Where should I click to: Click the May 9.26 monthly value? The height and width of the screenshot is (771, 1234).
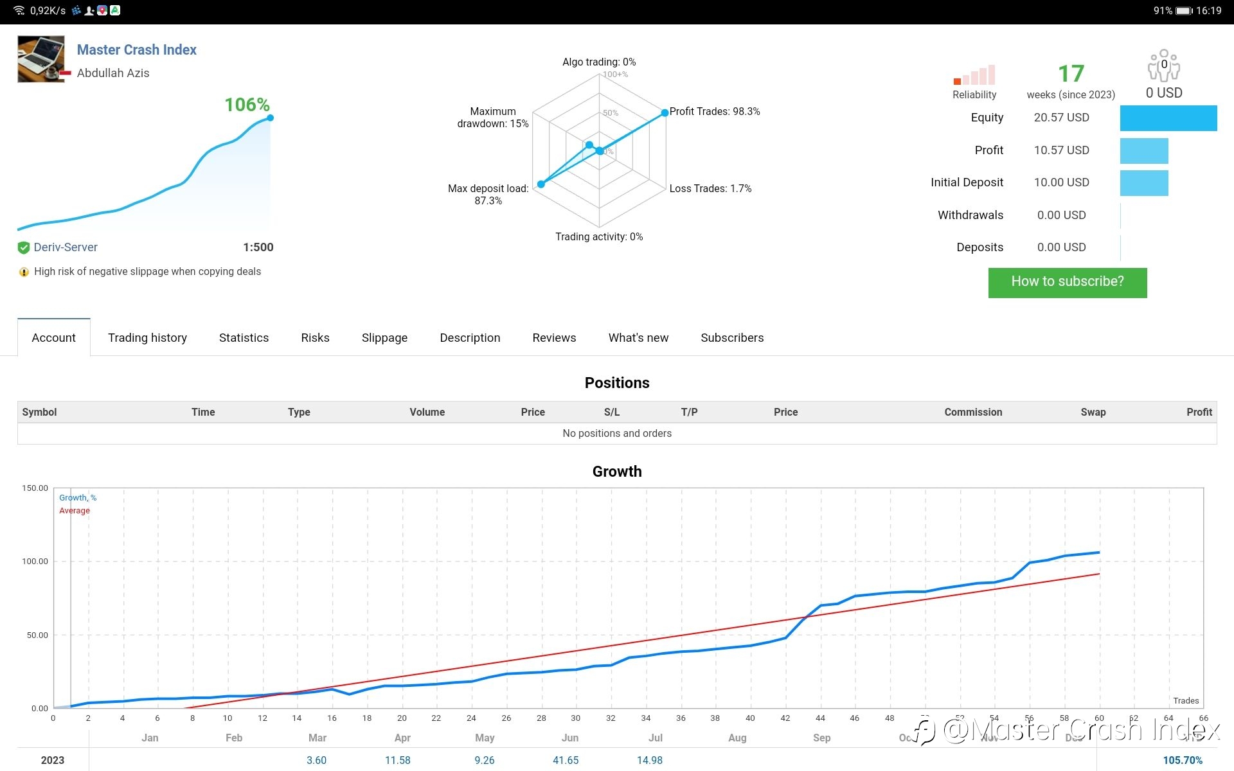[x=485, y=760]
